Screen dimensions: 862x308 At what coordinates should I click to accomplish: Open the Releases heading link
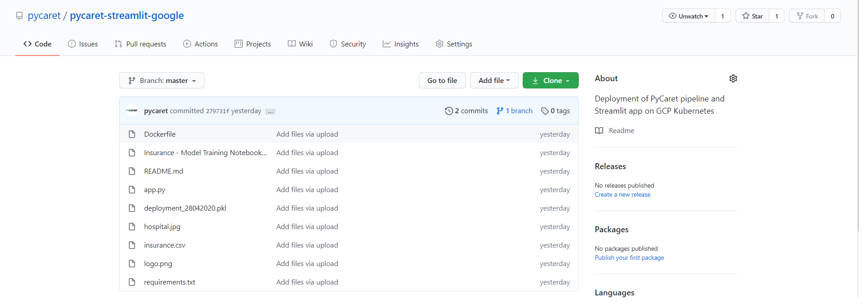coord(610,166)
